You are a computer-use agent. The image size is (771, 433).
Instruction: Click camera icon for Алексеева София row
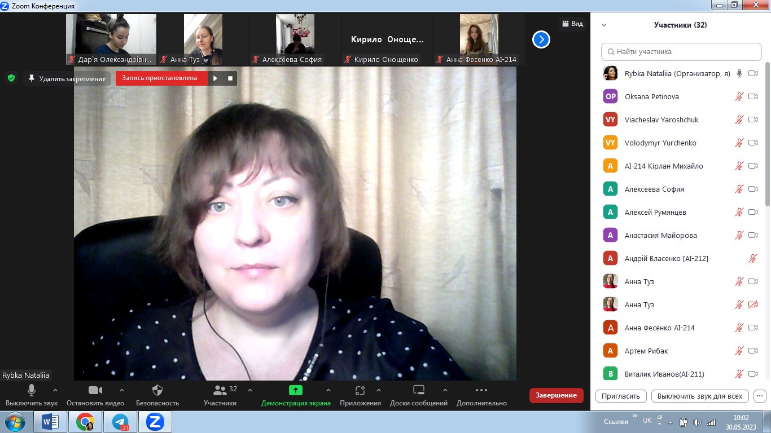753,189
